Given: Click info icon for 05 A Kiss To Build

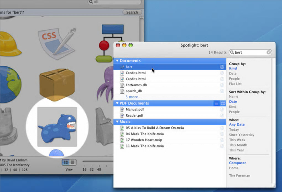Looking at the screenshot, I should [222, 128].
